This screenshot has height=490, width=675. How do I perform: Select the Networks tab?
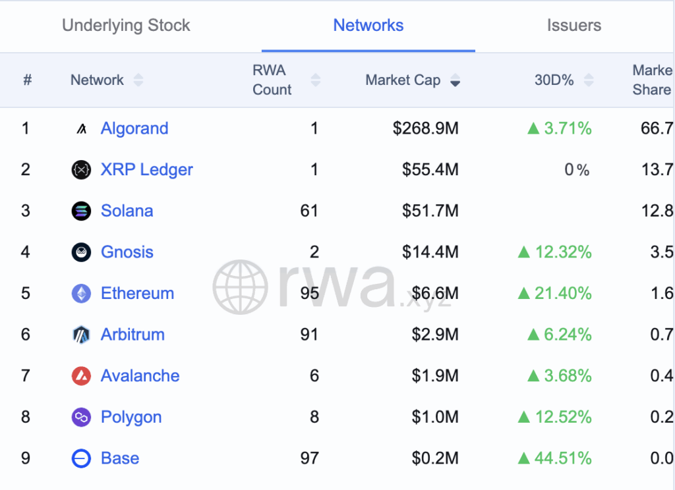(368, 26)
